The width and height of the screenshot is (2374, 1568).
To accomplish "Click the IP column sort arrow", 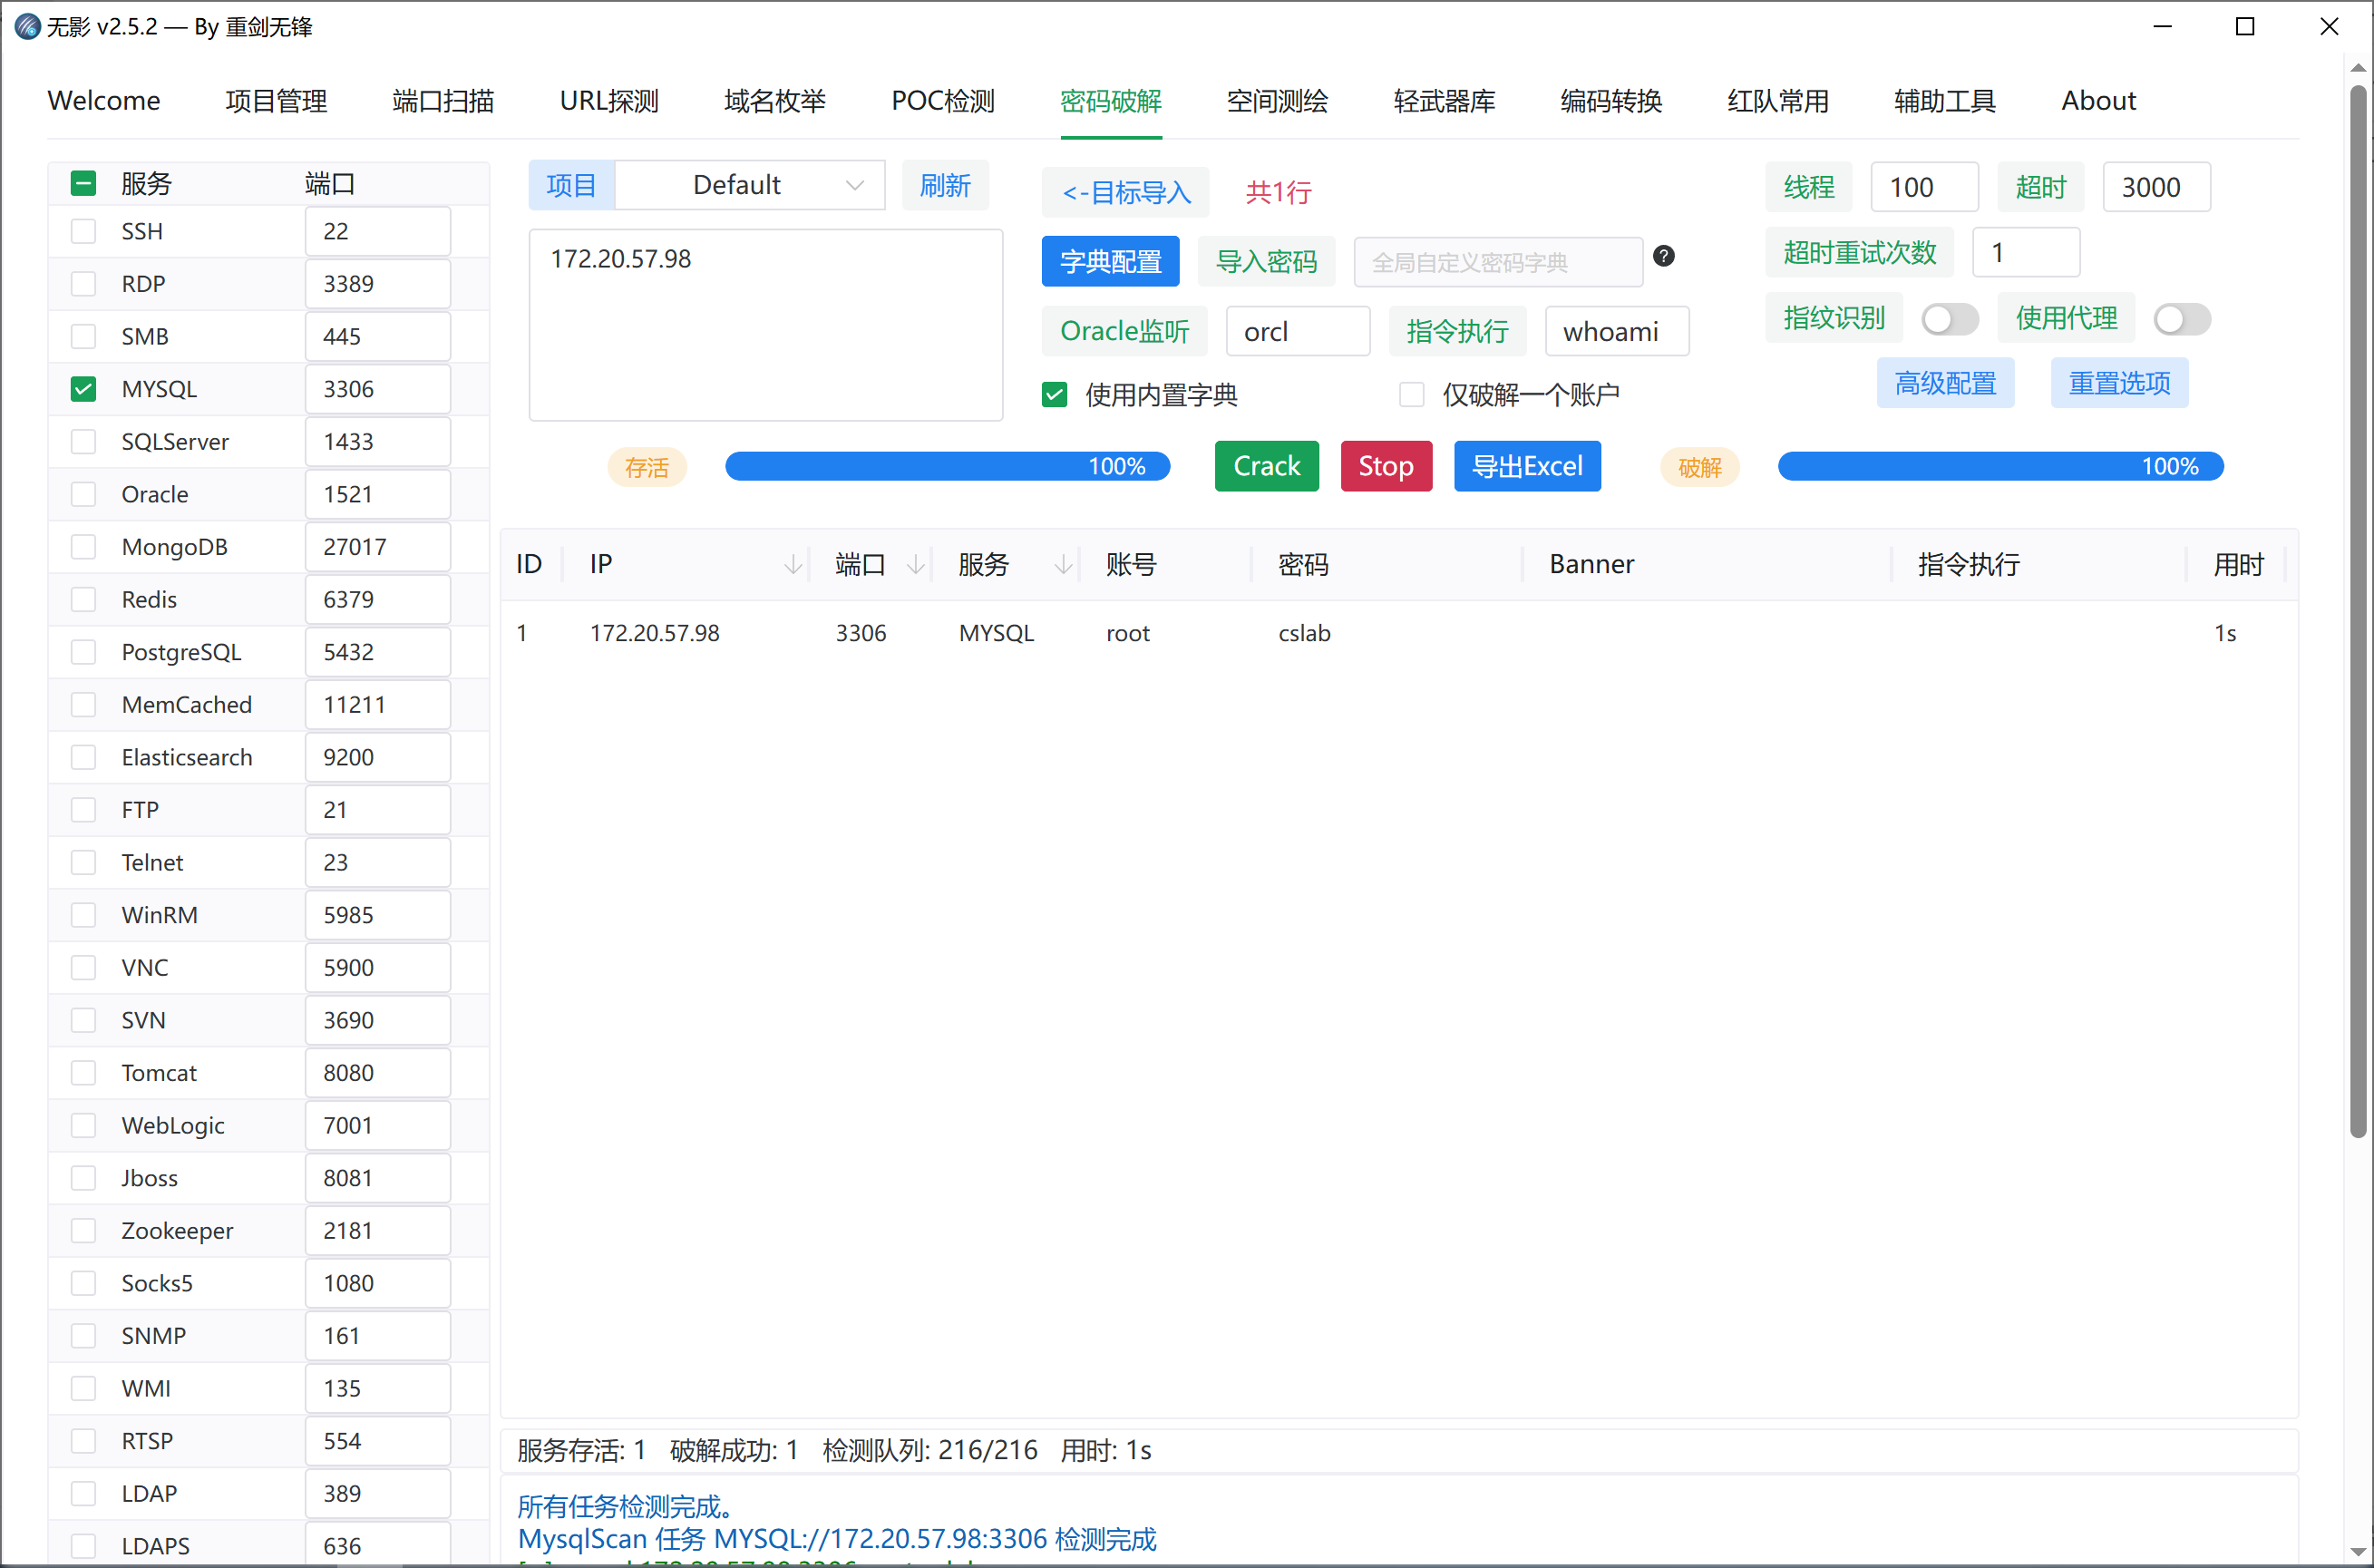I will point(792,565).
